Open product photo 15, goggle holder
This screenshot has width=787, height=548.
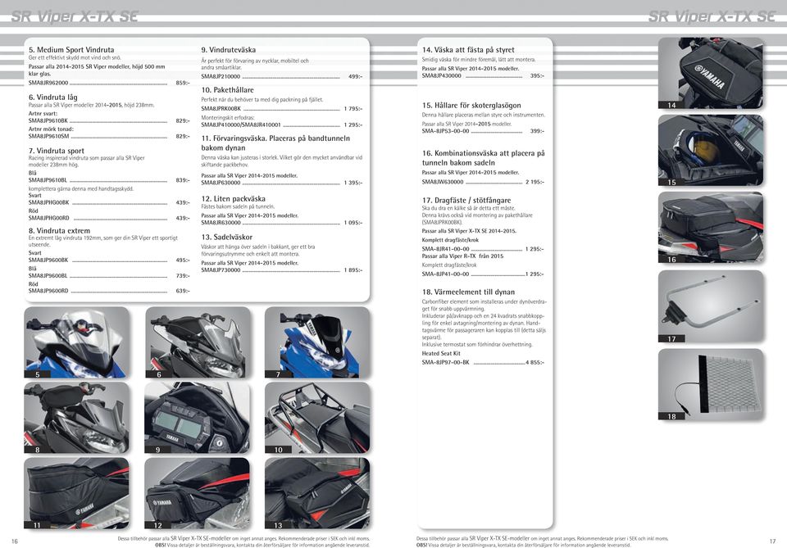(711, 151)
